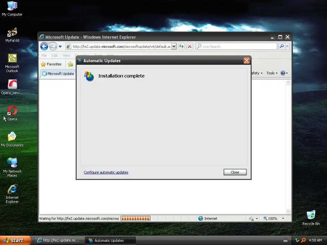327x245 pixels.
Task: Open the dropdown beside the status lock icon
Action: click(x=257, y=219)
